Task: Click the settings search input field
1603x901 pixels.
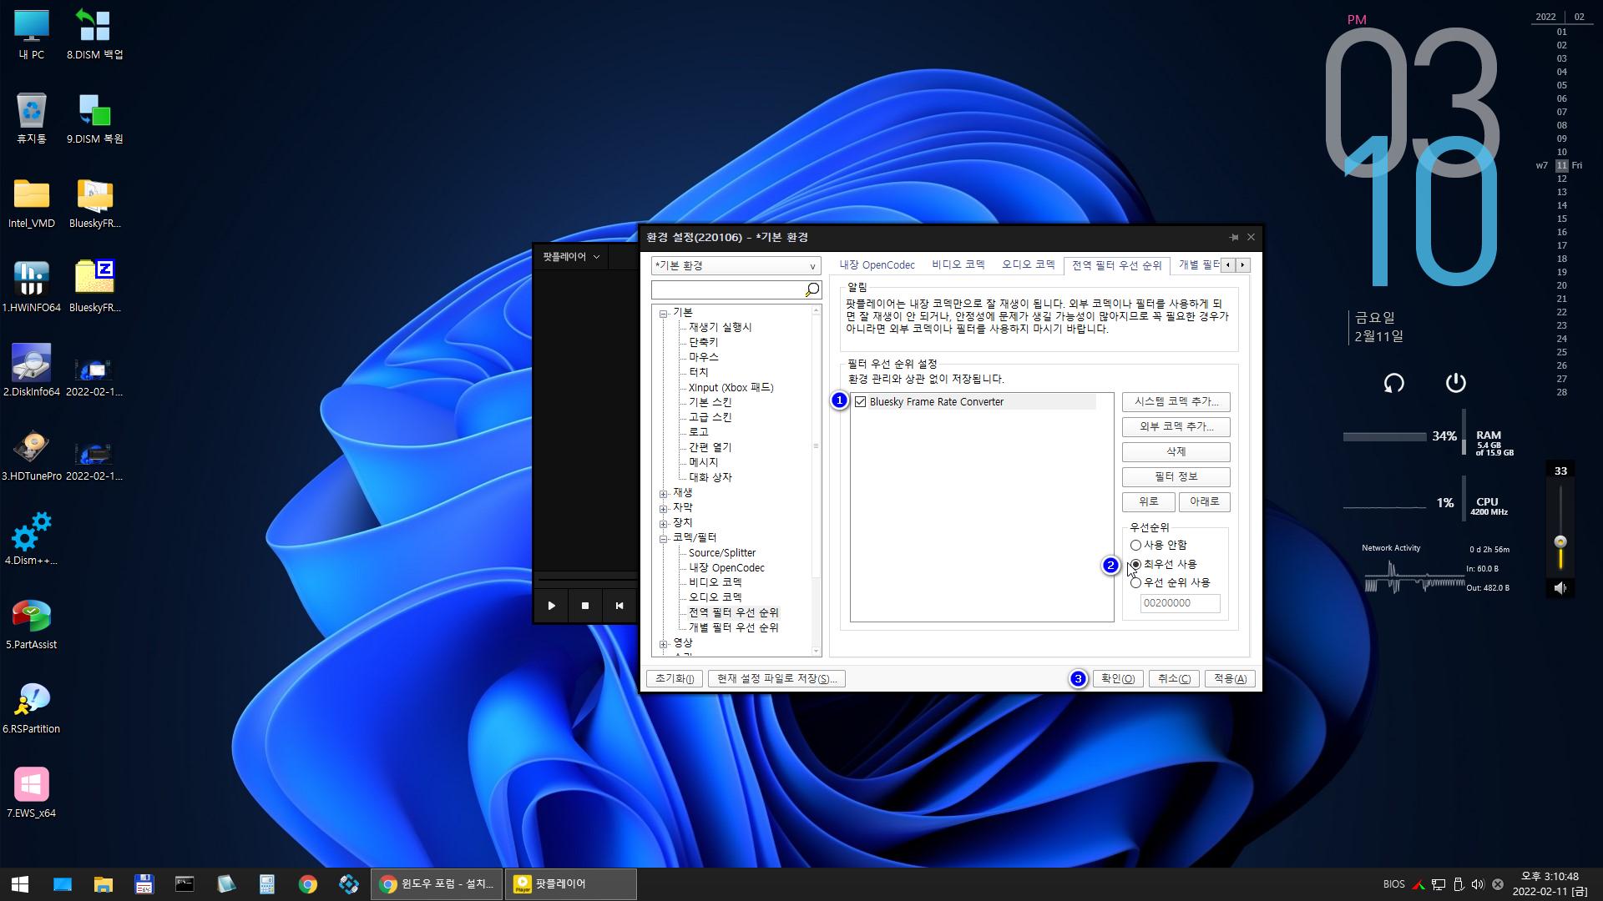Action: (727, 289)
